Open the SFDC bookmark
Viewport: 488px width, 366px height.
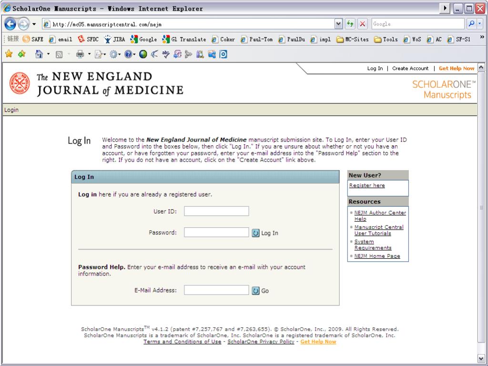pos(88,39)
